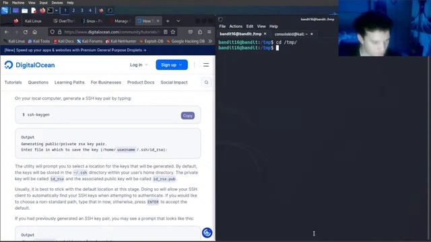Close the bandit16@bandit /tmp terminal tab
This screenshot has width=431, height=242.
click(265, 34)
